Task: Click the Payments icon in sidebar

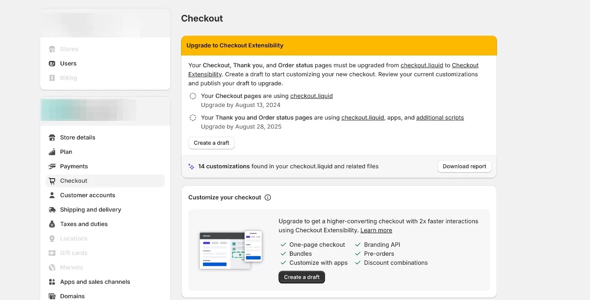Action: coord(52,166)
